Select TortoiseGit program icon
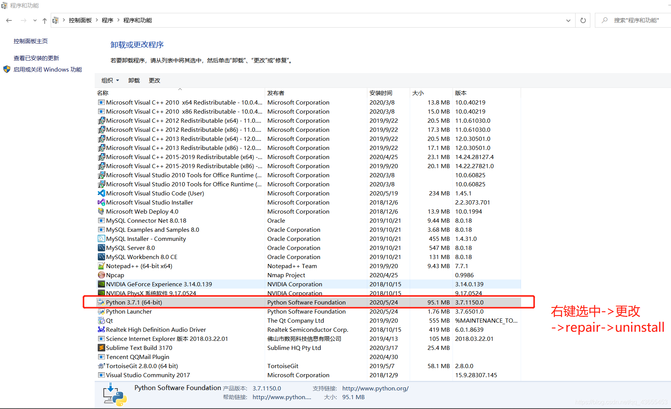 click(101, 366)
